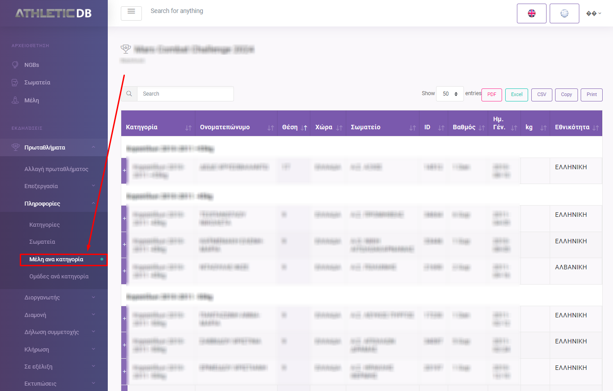Open the Show entries count dropdown

point(450,94)
